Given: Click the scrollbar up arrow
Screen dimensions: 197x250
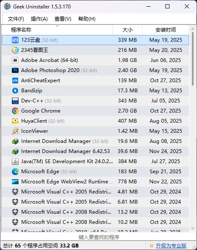Looking at the screenshot, I should click(193, 29).
